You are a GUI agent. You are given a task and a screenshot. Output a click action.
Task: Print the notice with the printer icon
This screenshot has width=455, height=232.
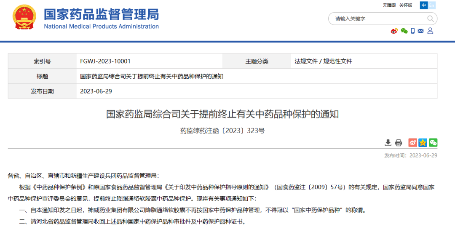399,143
